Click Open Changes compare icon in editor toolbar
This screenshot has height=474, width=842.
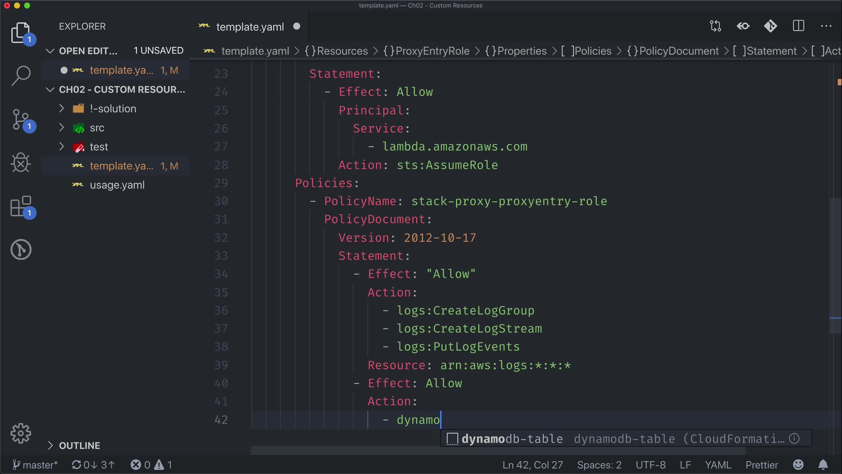coord(715,26)
